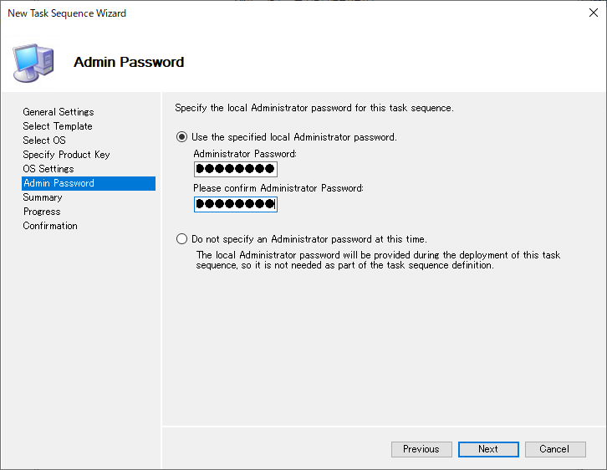The image size is (607, 470).
Task: Open the Summary step
Action: [x=43, y=197]
